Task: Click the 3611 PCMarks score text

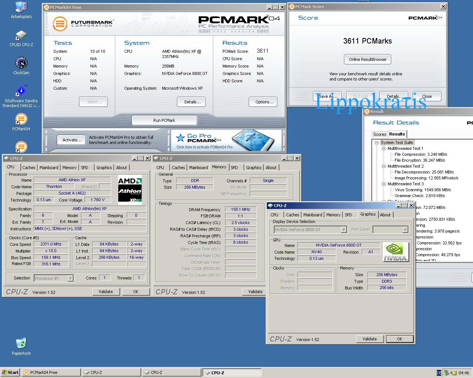Action: click(x=367, y=41)
